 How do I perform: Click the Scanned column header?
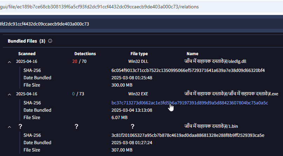[x=27, y=53]
